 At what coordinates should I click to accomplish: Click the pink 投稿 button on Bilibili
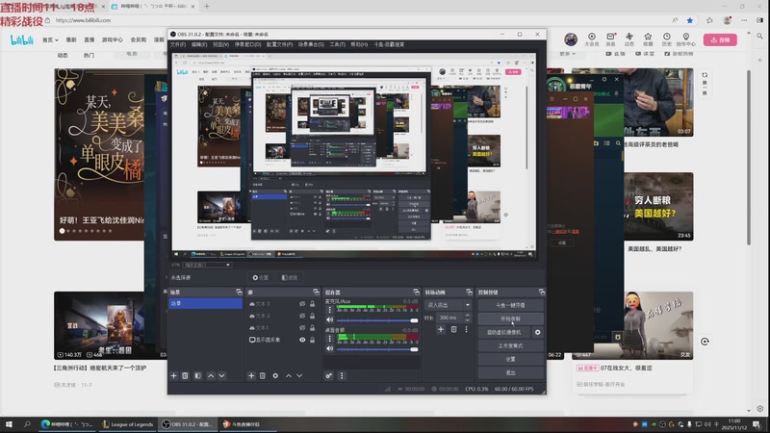click(720, 39)
